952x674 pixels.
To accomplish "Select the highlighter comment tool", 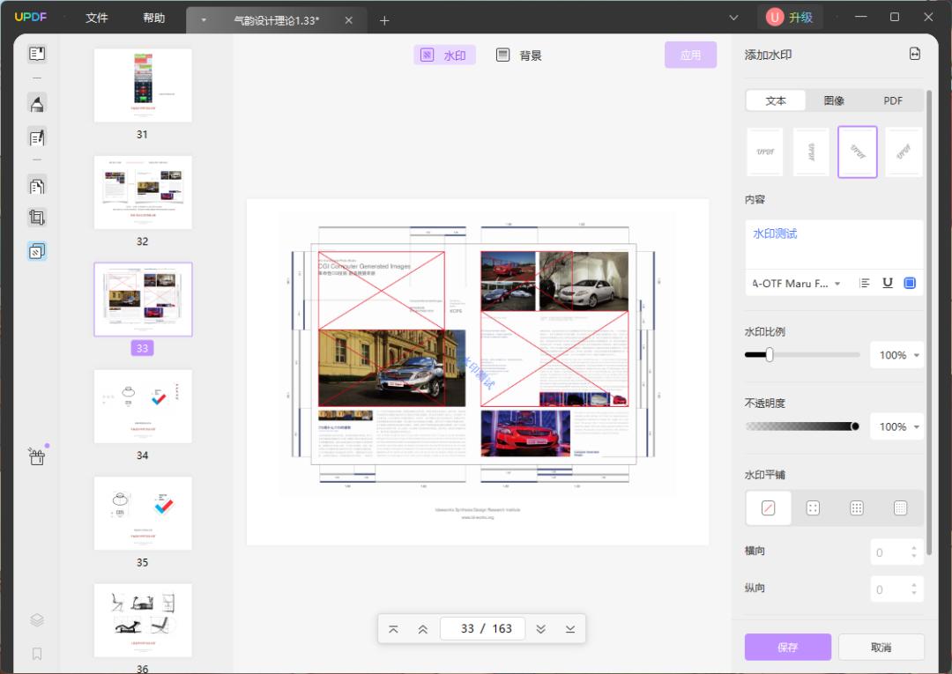I will (x=37, y=104).
